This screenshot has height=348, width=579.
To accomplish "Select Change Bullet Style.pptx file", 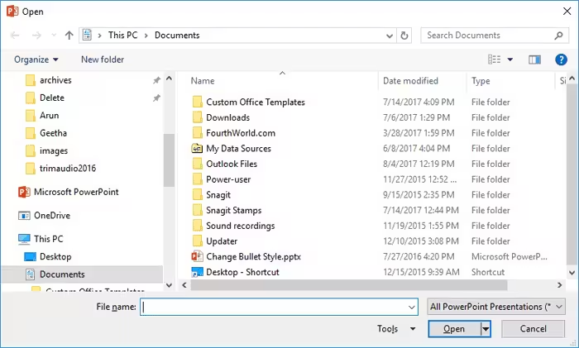I will (x=253, y=256).
